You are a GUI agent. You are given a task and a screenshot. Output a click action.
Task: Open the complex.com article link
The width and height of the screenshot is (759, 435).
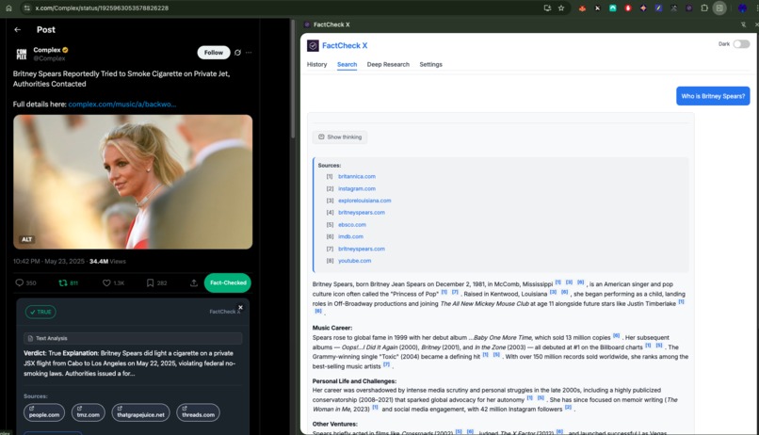122,104
